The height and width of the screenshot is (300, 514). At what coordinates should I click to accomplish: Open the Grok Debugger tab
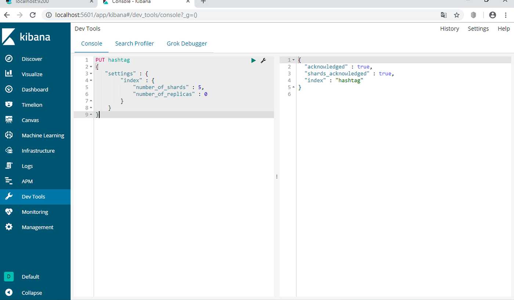tap(187, 43)
